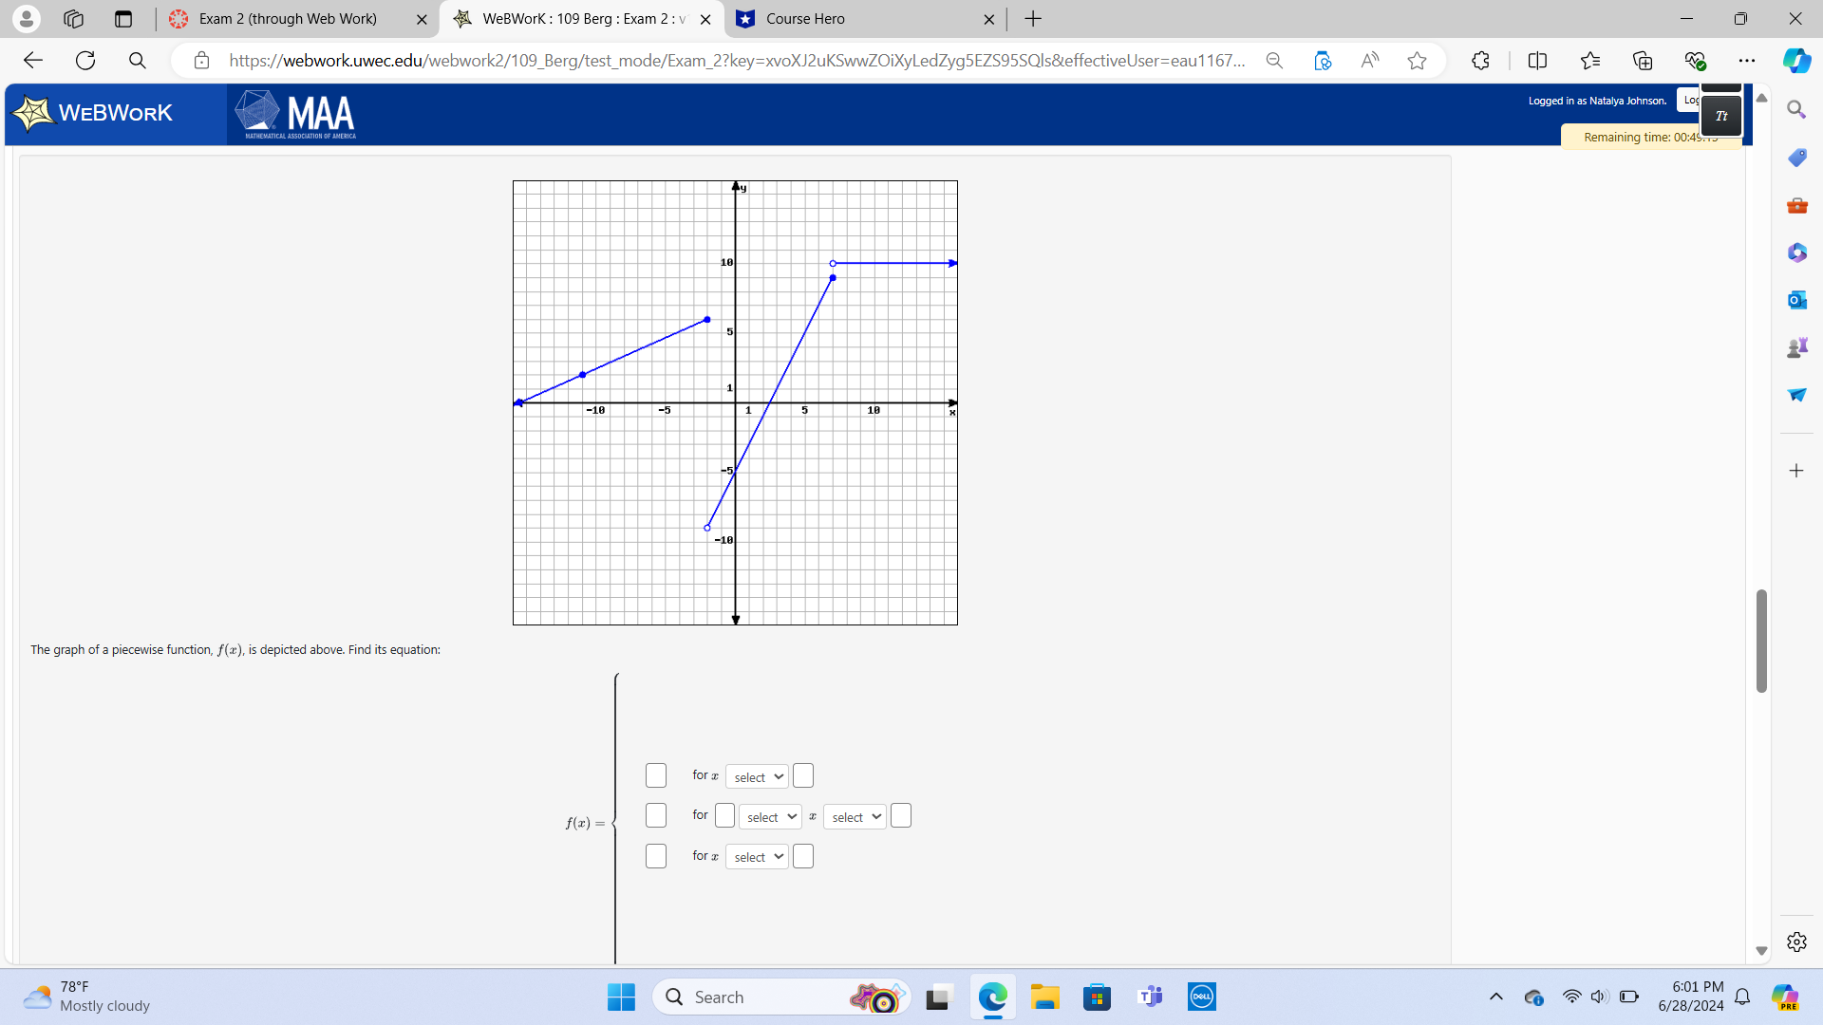Open the browser extensions icon
The image size is (1823, 1025).
click(x=1480, y=61)
